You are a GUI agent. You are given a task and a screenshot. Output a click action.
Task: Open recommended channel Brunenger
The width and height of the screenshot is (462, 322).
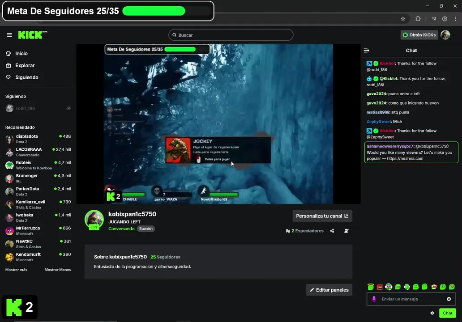pyautogui.click(x=38, y=178)
